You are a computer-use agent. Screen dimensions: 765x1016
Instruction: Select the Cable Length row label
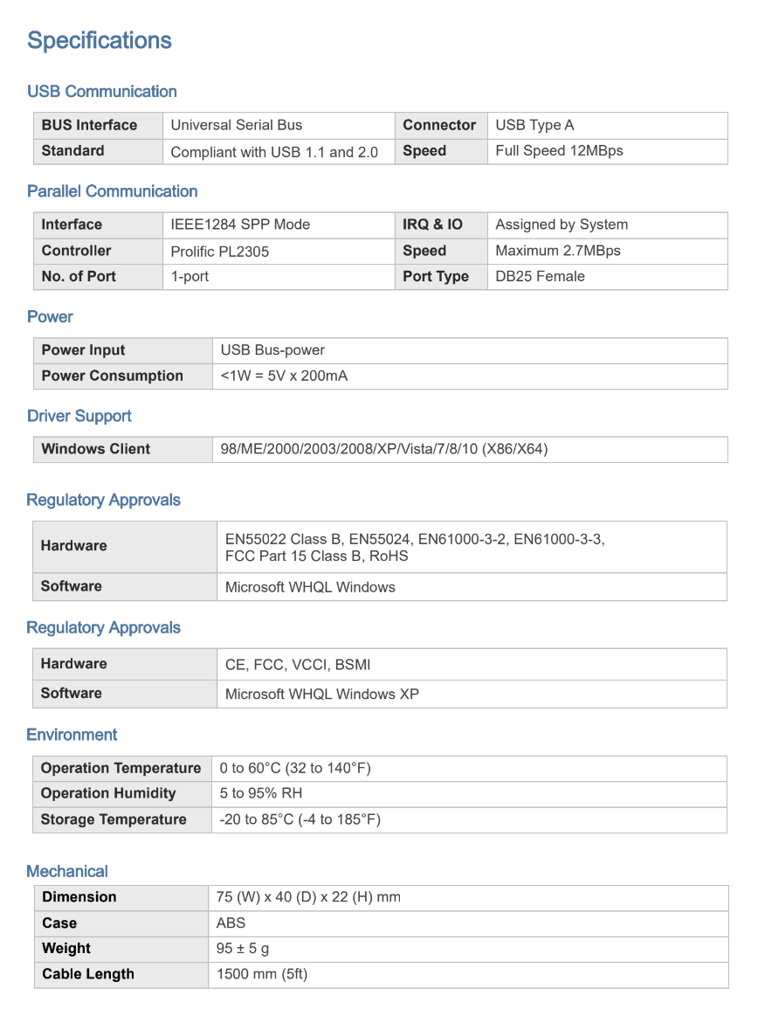point(88,974)
